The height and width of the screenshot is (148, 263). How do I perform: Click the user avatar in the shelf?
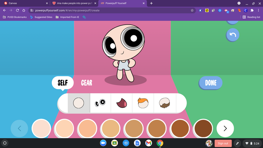click(209, 143)
